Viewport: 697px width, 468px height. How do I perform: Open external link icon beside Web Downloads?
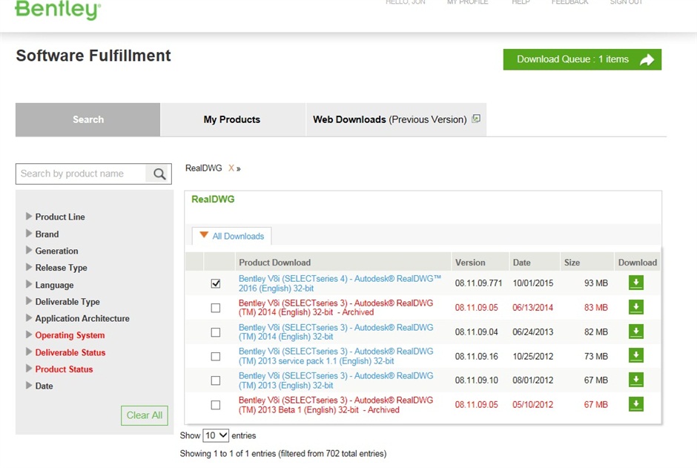[476, 119]
